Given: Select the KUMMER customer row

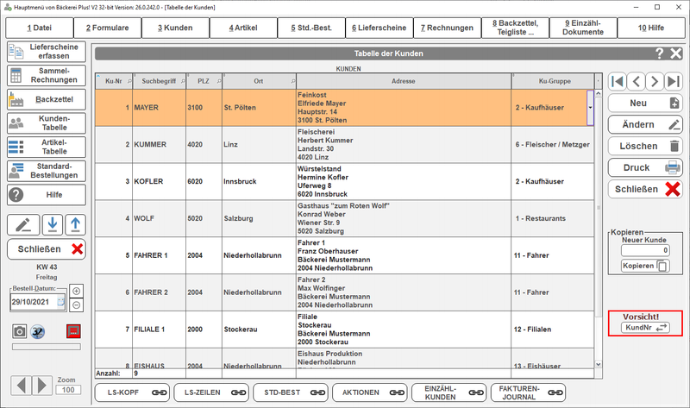Looking at the screenshot, I should point(344,144).
